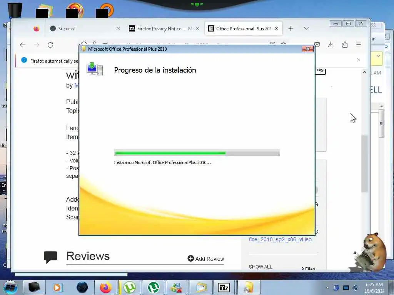Click the network tray icon

346,288
